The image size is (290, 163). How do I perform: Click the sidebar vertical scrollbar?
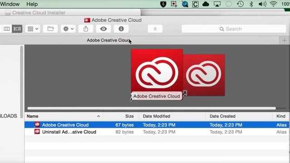click(x=22, y=81)
